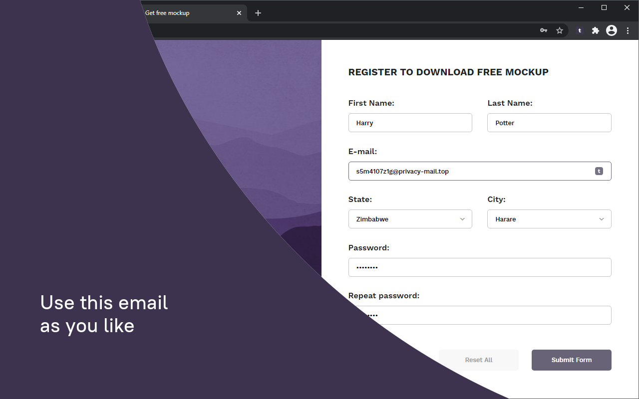Click the browser profile avatar icon

click(611, 30)
